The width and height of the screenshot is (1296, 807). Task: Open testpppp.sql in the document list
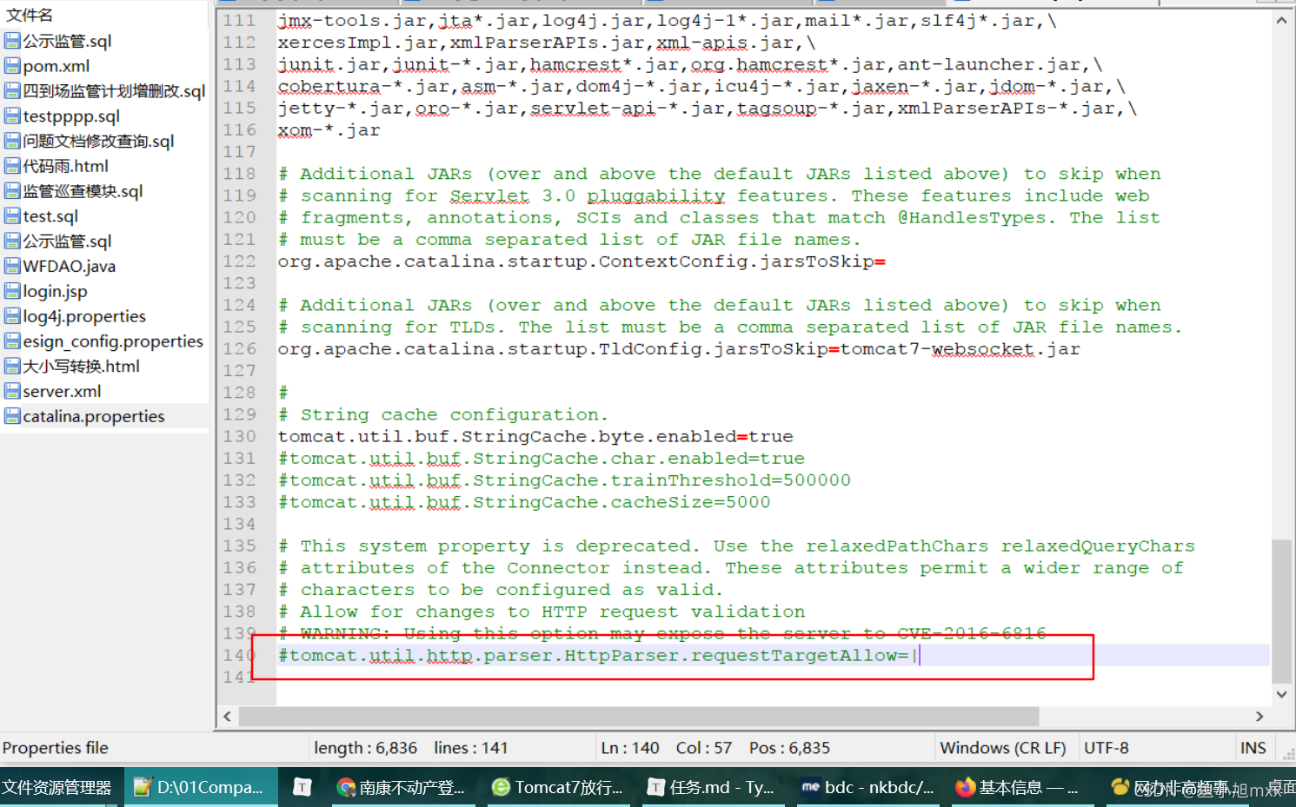71,116
